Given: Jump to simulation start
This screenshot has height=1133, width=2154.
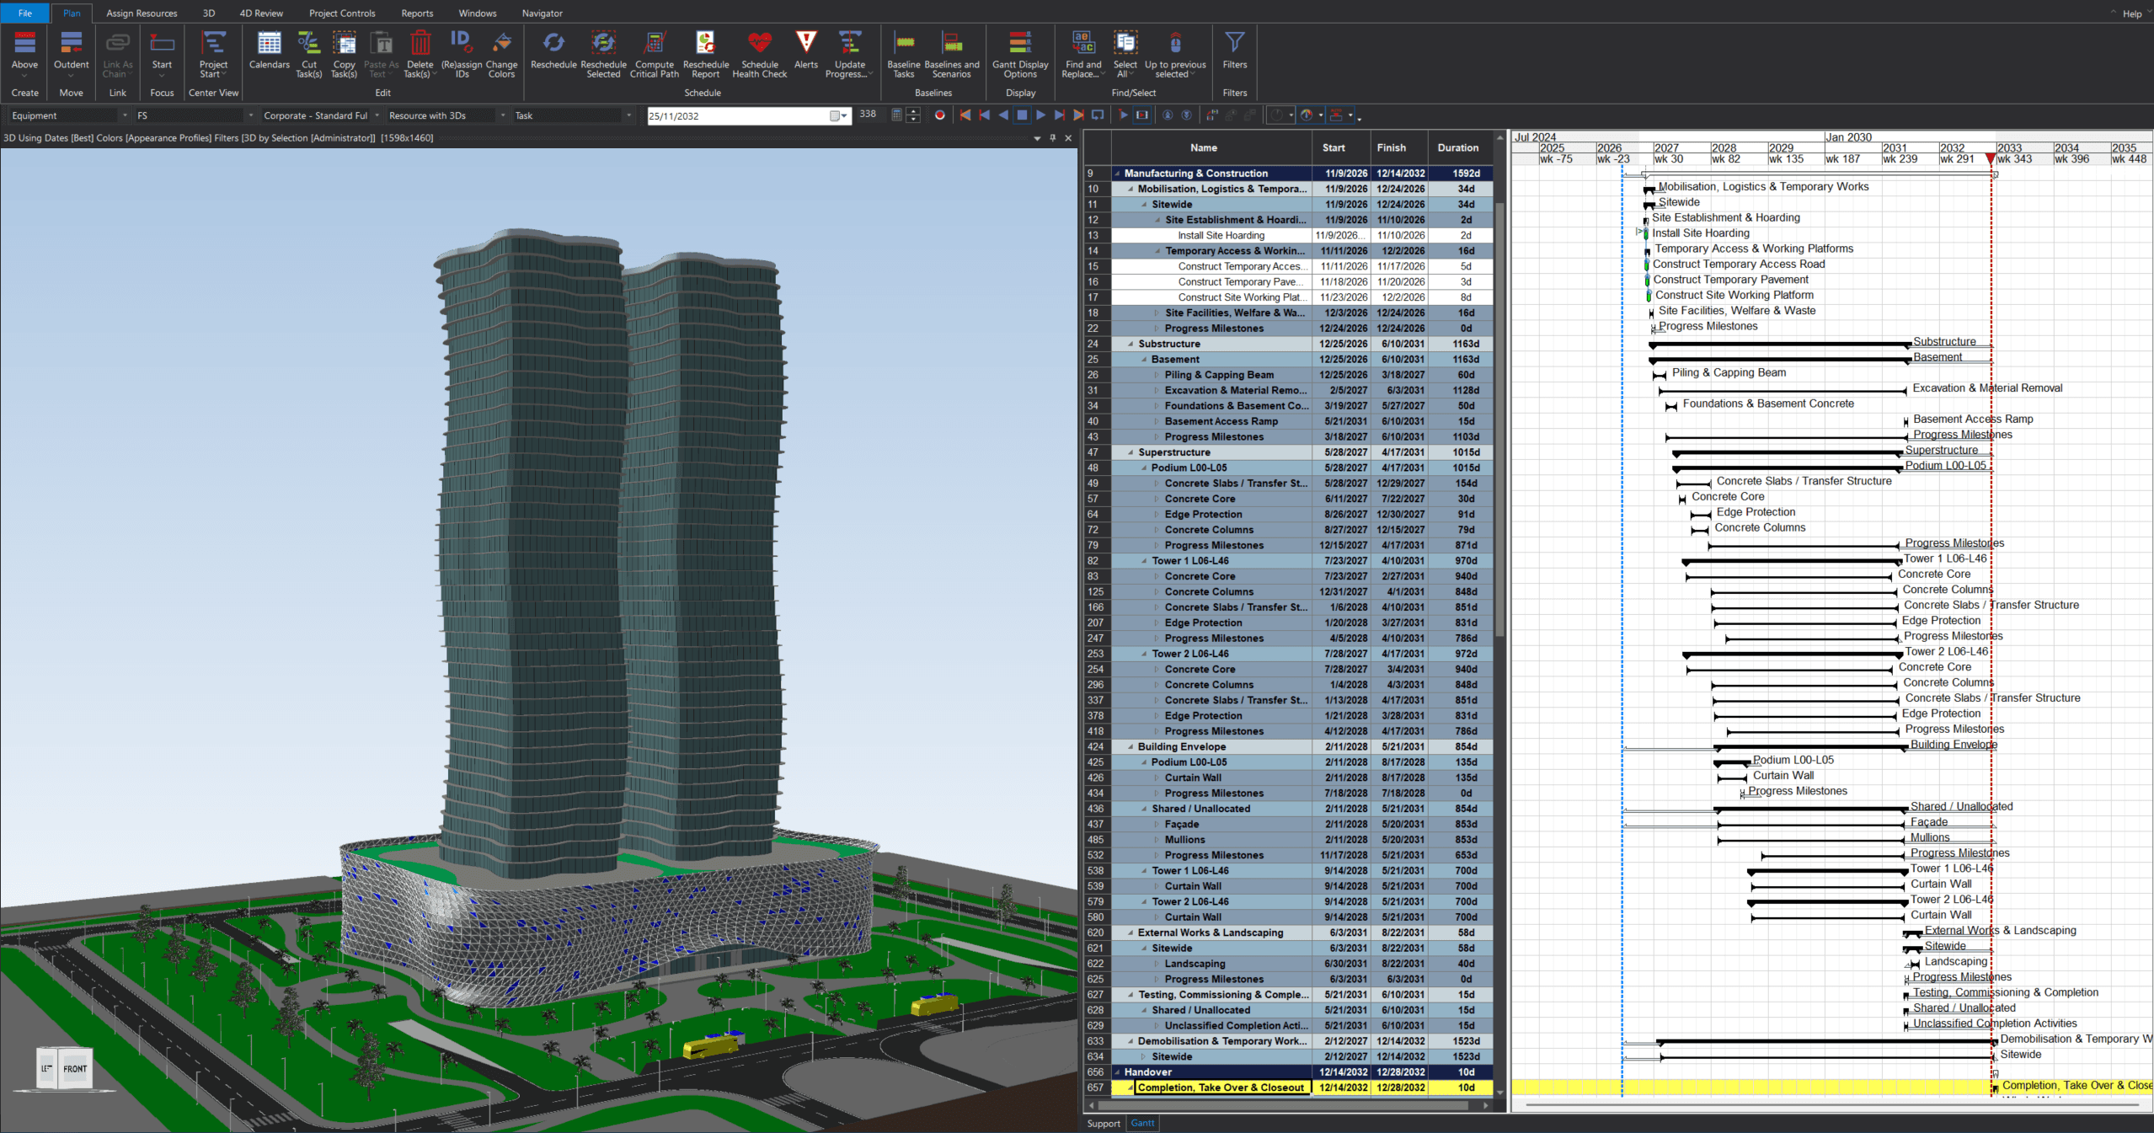Looking at the screenshot, I should tap(965, 115).
